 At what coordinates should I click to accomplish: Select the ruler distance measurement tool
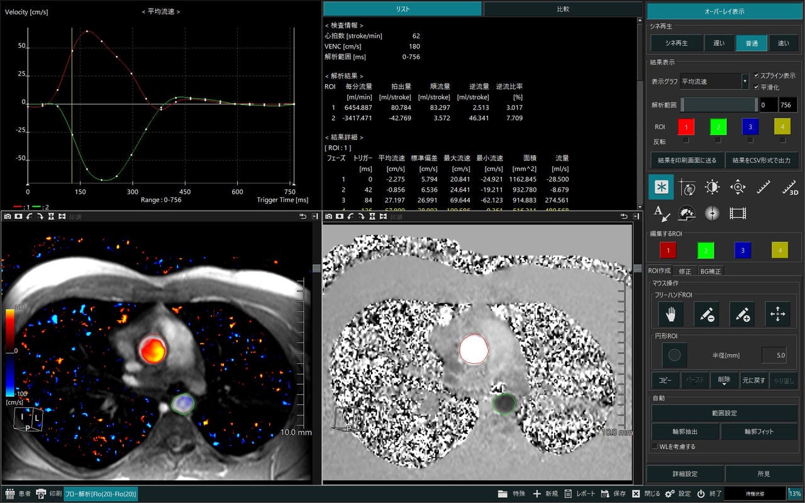[763, 187]
